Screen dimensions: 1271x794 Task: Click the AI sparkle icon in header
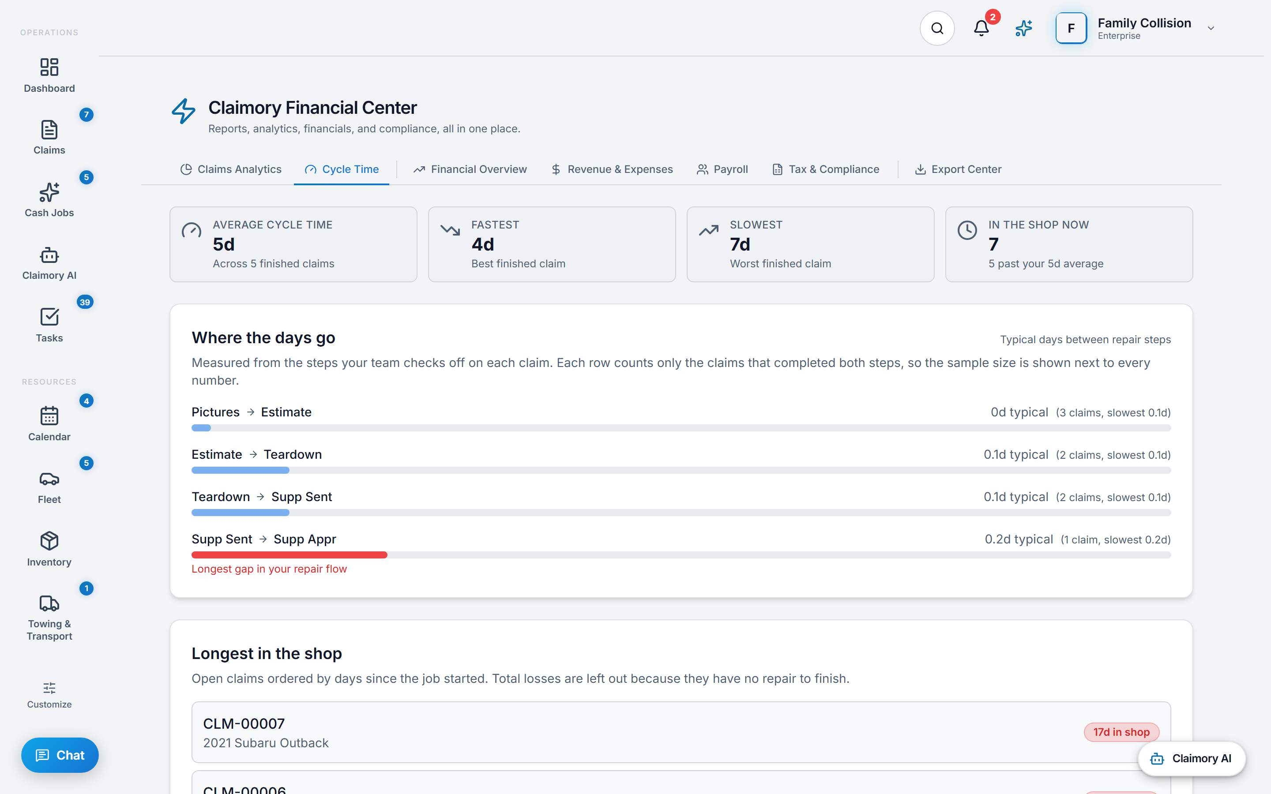[x=1023, y=28]
